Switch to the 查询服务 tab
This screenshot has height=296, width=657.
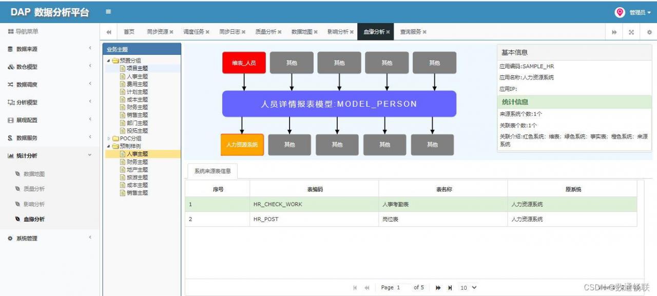[411, 32]
